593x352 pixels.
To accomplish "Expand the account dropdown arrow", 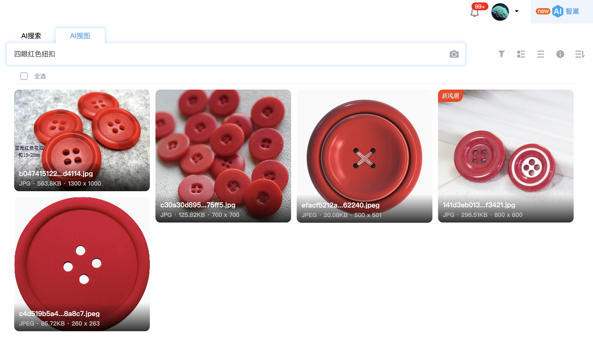I will coord(516,11).
